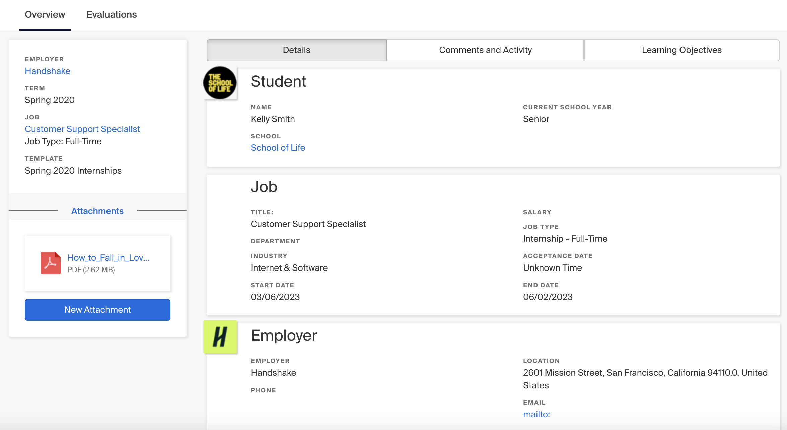
Task: Select the Spring 2020 Internships template text
Action: 73,171
